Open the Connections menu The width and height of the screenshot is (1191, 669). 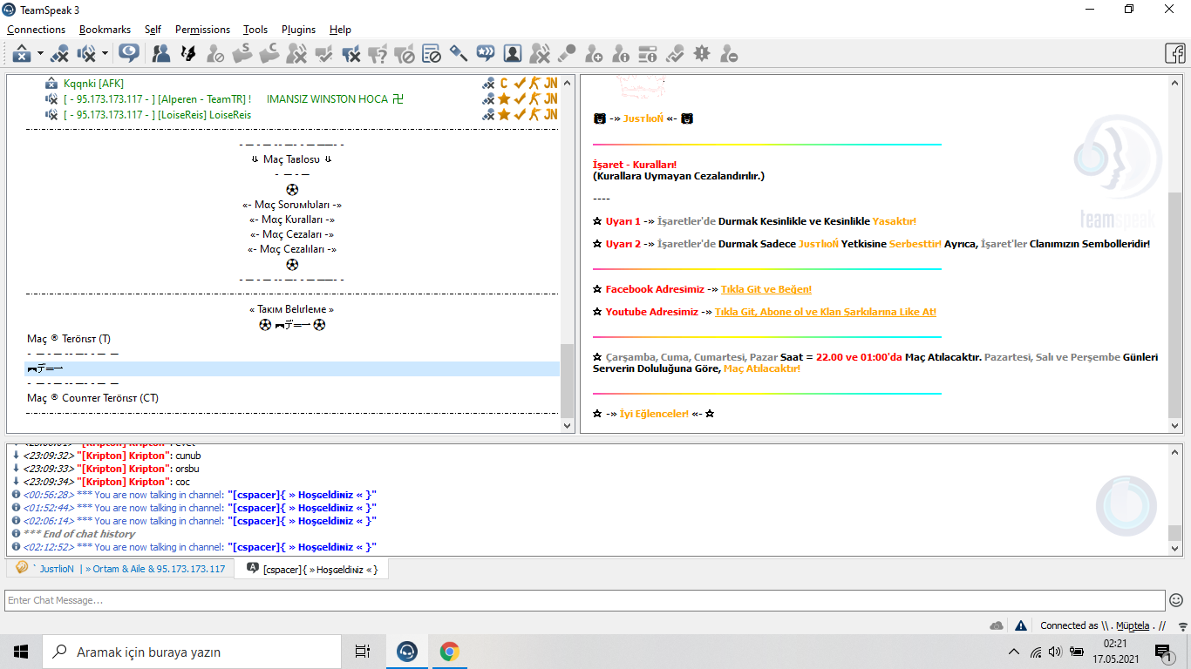37,30
